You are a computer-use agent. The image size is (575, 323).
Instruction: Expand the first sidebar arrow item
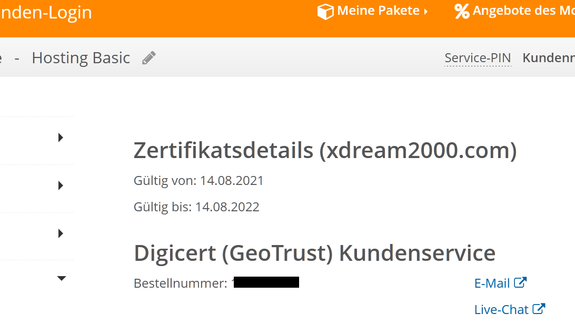(61, 138)
